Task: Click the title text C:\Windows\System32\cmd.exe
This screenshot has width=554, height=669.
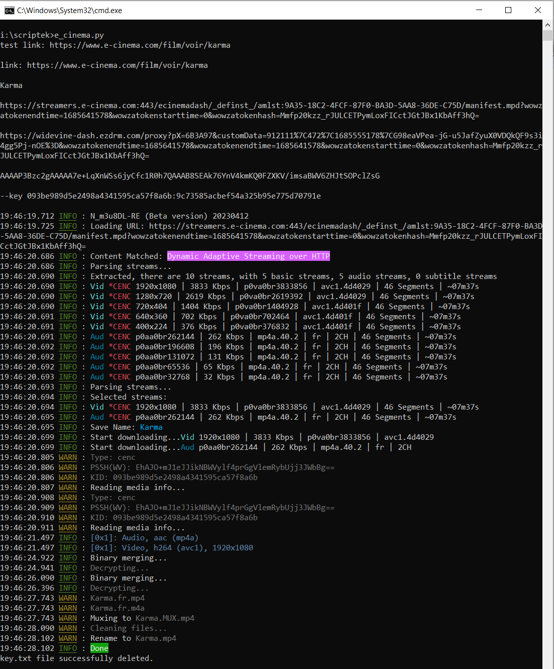Action: 69,10
